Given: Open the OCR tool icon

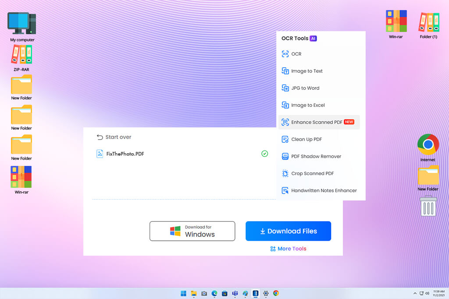Looking at the screenshot, I should 285,54.
